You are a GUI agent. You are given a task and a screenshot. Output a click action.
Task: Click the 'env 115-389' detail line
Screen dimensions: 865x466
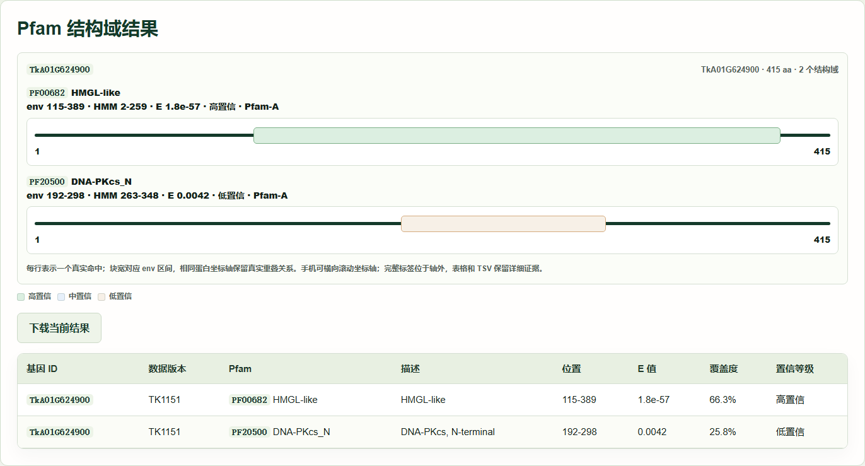tap(153, 107)
